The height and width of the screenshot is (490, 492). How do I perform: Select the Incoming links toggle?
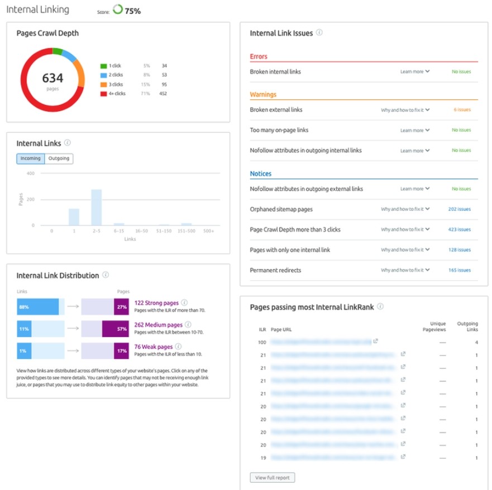tap(31, 158)
